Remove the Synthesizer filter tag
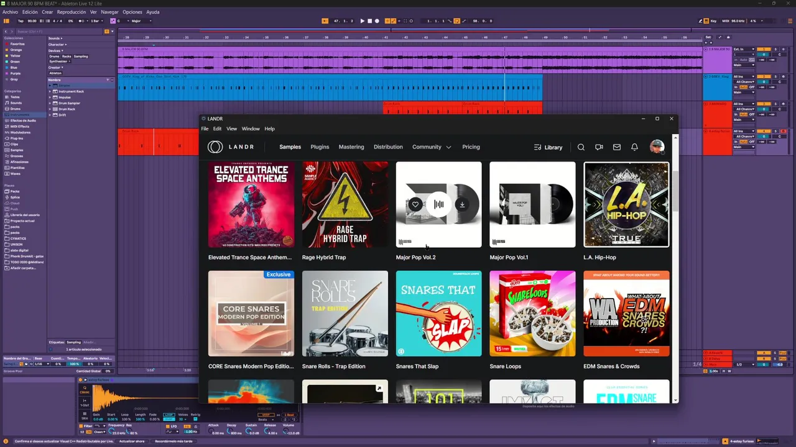The image size is (796, 447). click(x=70, y=61)
